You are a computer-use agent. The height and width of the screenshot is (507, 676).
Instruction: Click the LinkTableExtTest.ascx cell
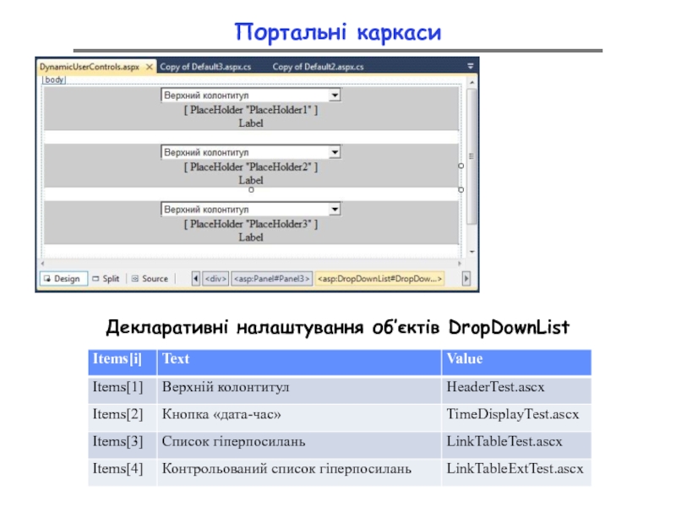[516, 472]
